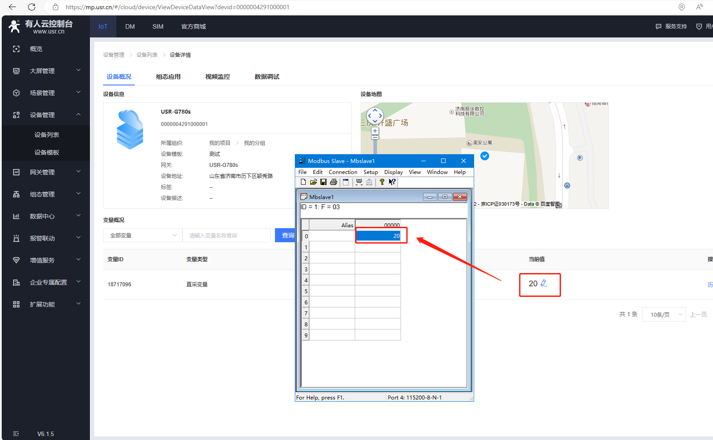Open the Connection menu in Modbus Slave
This screenshot has height=440, width=713.
click(x=342, y=172)
